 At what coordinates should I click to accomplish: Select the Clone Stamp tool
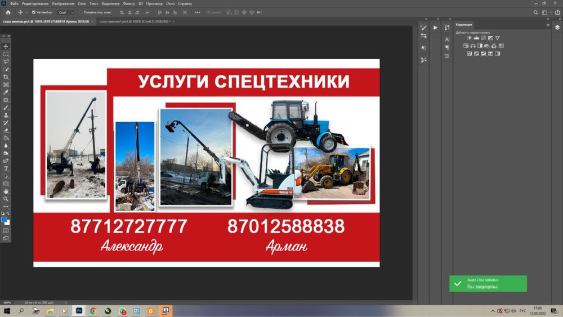pyautogui.click(x=6, y=115)
